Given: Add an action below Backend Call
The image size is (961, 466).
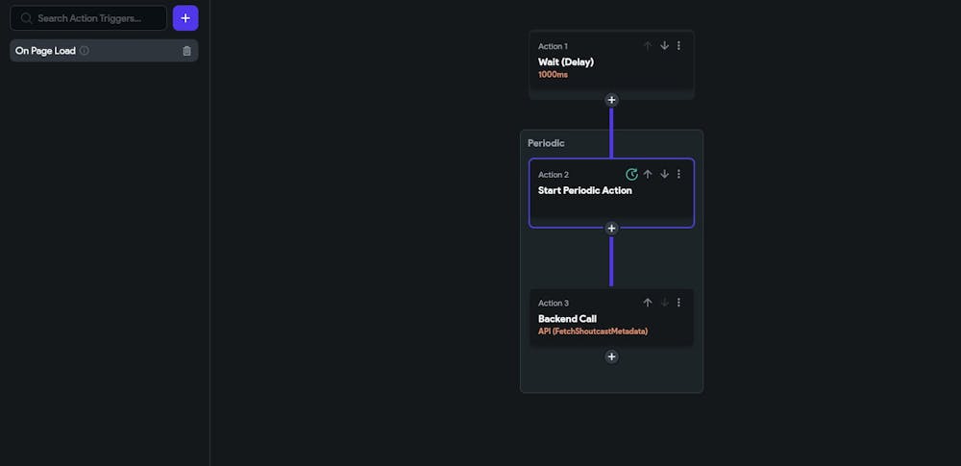Looking at the screenshot, I should 611,356.
